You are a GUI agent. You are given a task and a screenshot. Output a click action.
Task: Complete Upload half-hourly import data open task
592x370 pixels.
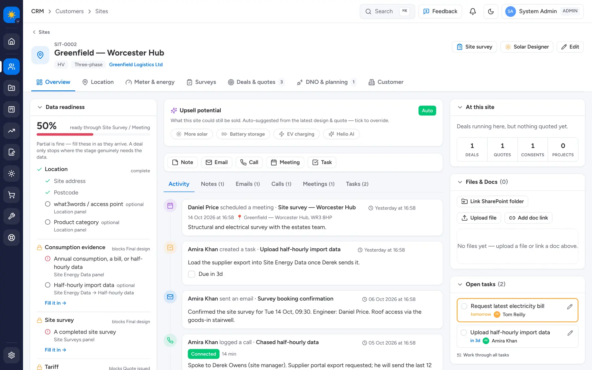(464, 333)
